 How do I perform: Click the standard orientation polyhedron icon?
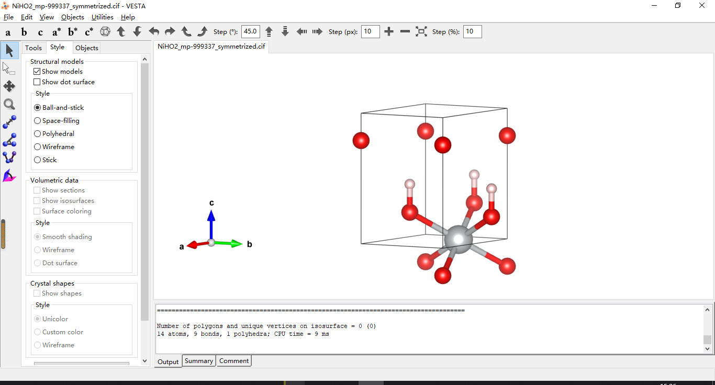pyautogui.click(x=105, y=32)
